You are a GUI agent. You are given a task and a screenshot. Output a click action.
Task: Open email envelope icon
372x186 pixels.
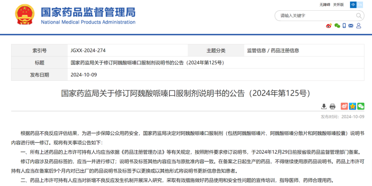click(x=351, y=26)
